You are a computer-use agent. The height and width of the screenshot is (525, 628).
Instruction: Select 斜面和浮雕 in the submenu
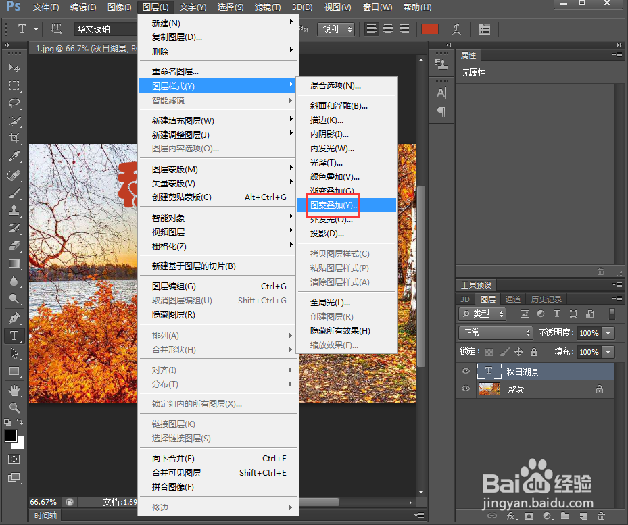click(338, 106)
